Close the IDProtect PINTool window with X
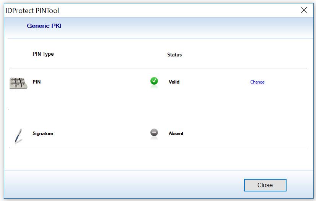The image size is (316, 201). click(x=304, y=10)
